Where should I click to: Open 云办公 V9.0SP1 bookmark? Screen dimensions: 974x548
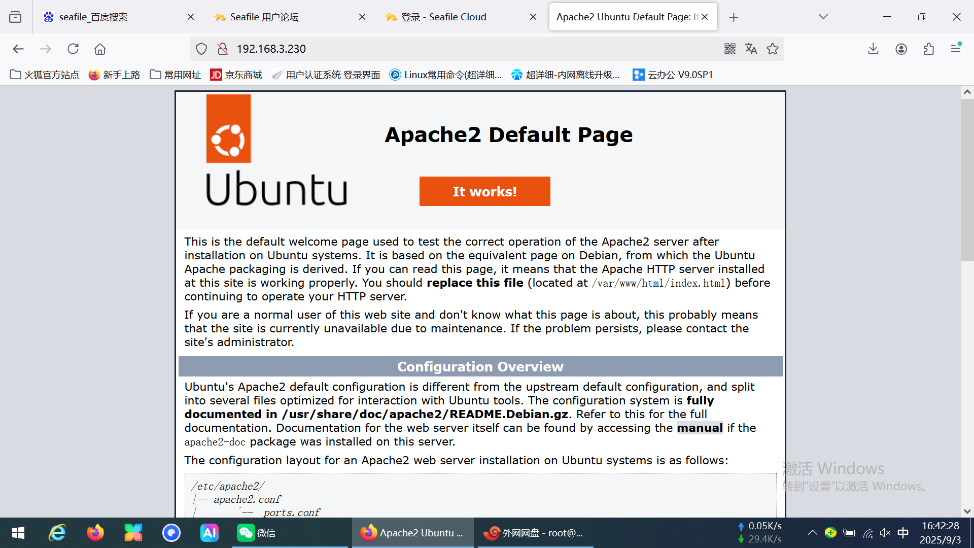tap(673, 75)
